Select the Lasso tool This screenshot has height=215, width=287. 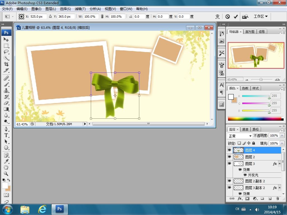pos(6,52)
